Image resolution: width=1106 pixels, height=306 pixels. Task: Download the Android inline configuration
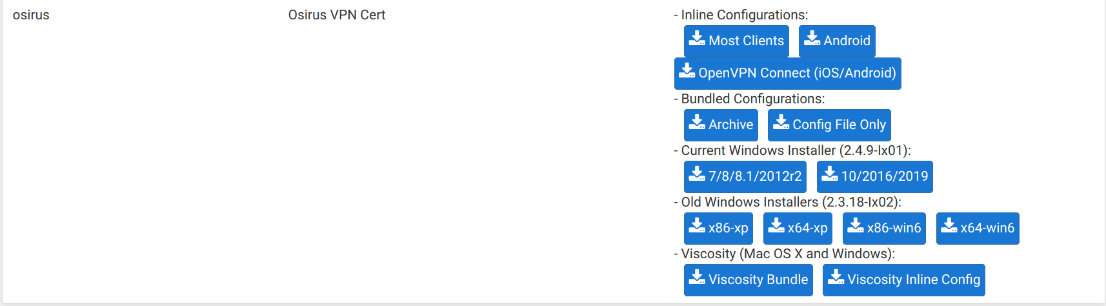(837, 41)
